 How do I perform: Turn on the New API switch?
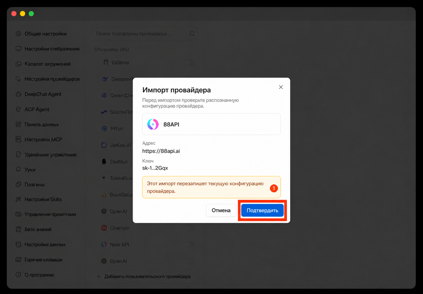click(189, 244)
